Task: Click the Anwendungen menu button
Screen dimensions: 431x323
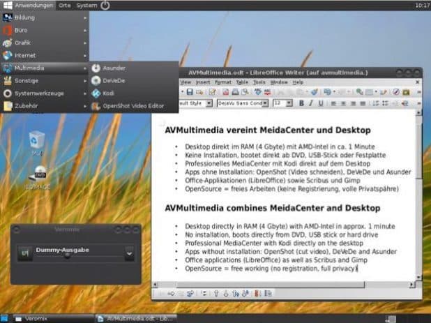Action: pos(28,5)
